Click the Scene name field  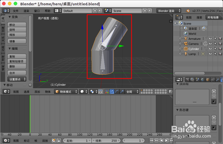tap(127, 11)
